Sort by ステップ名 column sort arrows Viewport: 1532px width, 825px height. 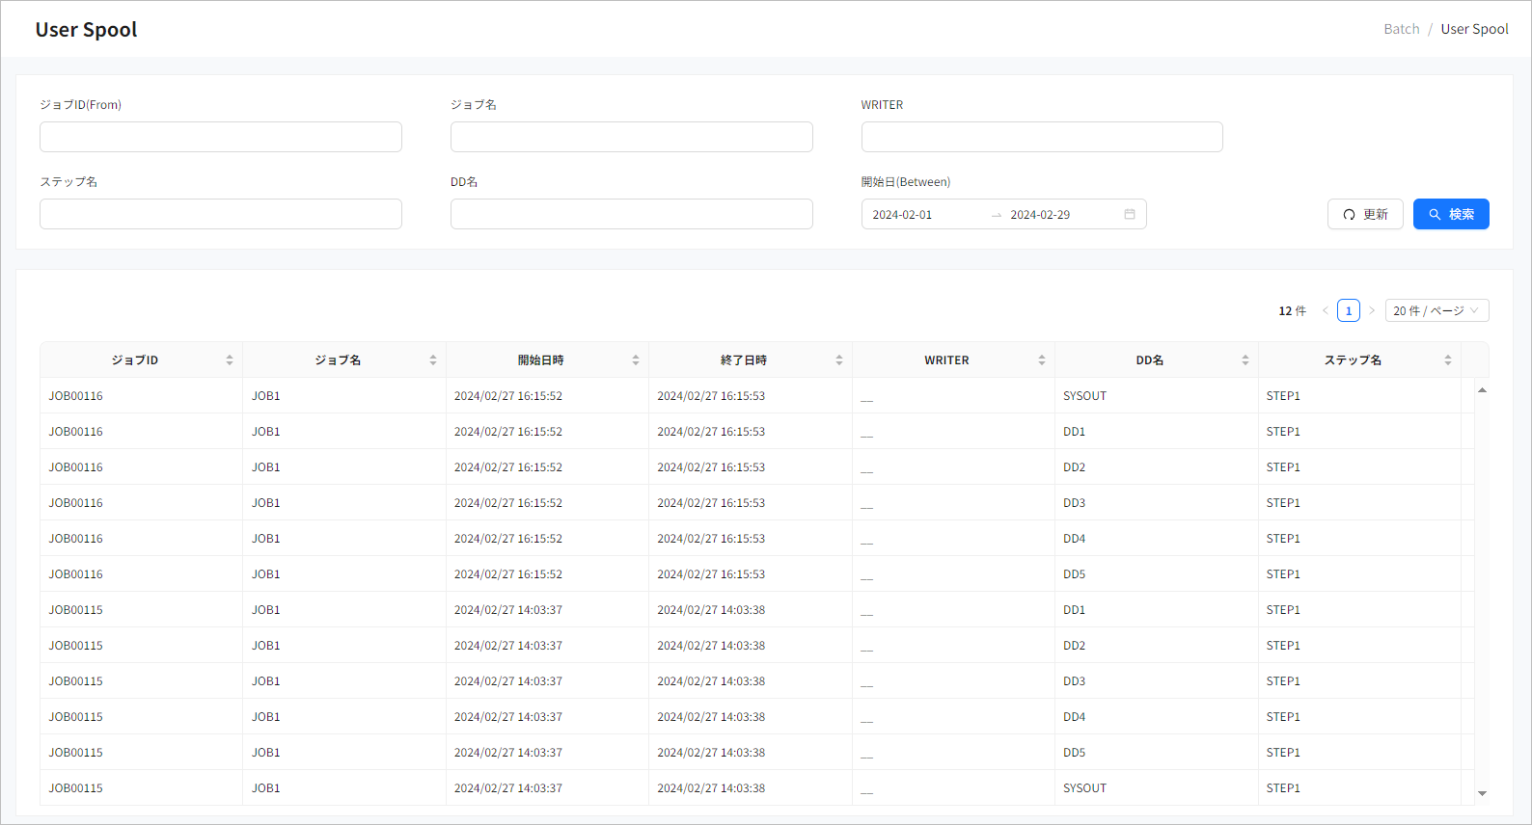(x=1448, y=359)
